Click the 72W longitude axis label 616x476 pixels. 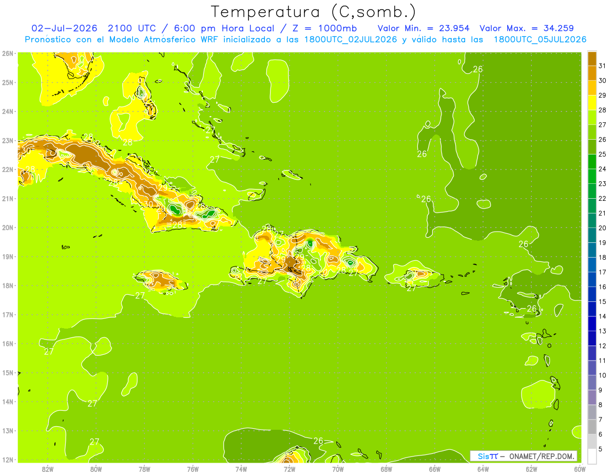click(290, 469)
